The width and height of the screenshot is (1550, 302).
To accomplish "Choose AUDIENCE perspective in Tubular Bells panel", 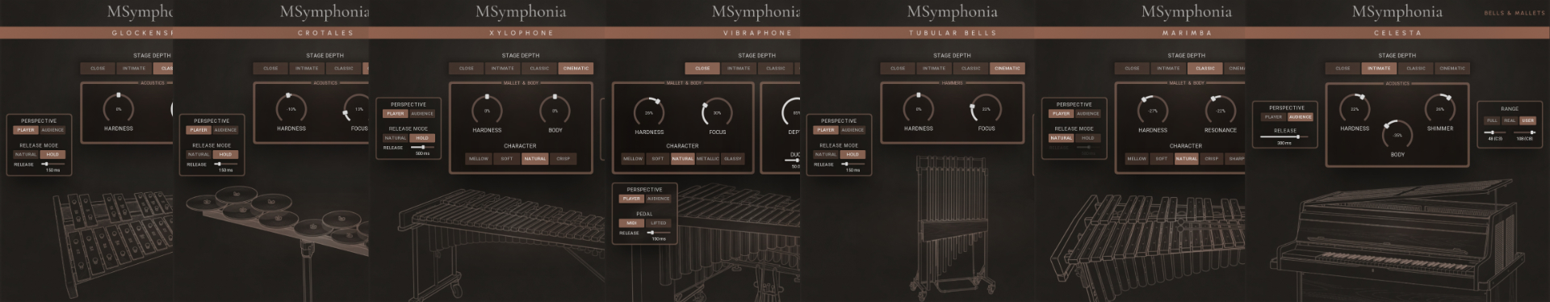I will click(852, 130).
